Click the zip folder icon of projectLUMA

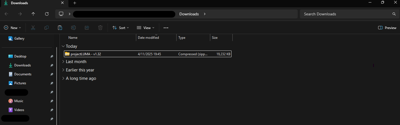(x=67, y=54)
